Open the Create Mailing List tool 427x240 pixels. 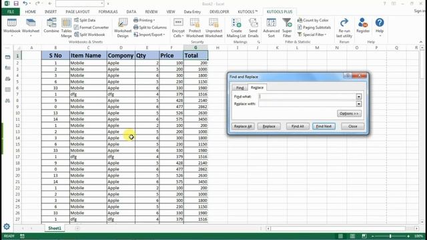[x=236, y=27]
